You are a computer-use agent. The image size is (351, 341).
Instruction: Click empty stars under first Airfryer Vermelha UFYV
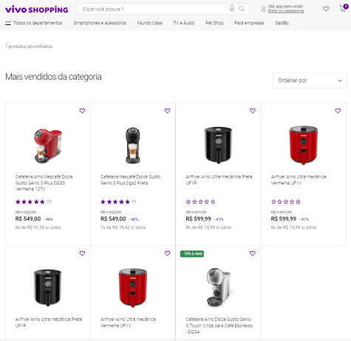[x=286, y=201]
